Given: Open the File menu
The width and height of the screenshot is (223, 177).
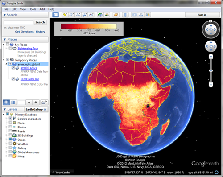Looking at the screenshot, I should [x=6, y=9].
